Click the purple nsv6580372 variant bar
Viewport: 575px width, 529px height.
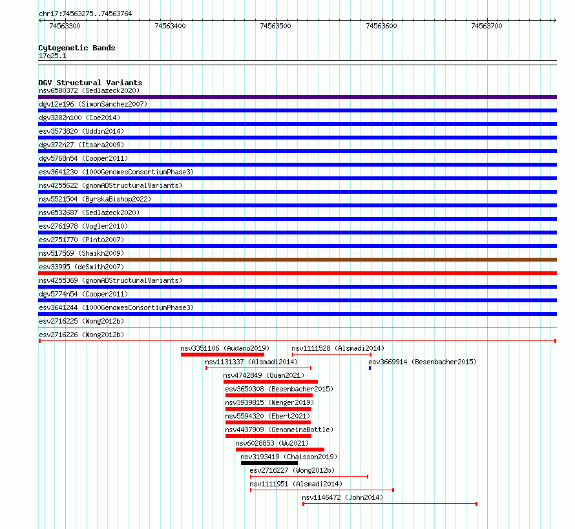click(297, 97)
